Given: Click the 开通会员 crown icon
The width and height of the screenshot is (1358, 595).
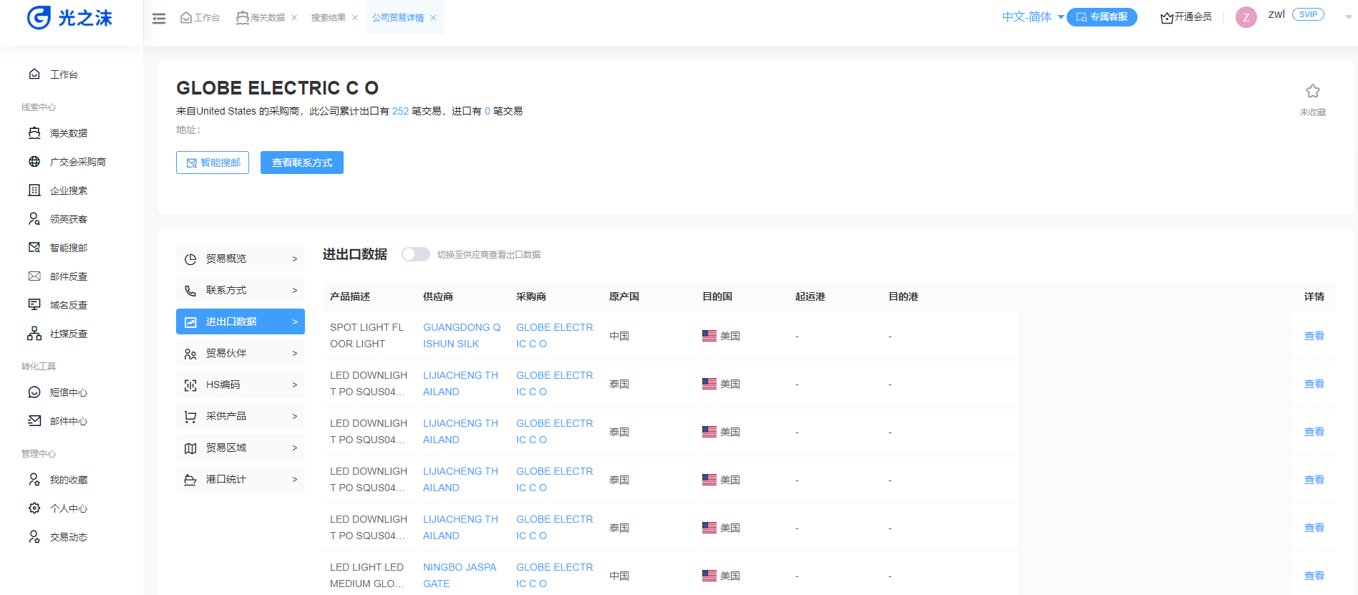Looking at the screenshot, I should 1167,17.
